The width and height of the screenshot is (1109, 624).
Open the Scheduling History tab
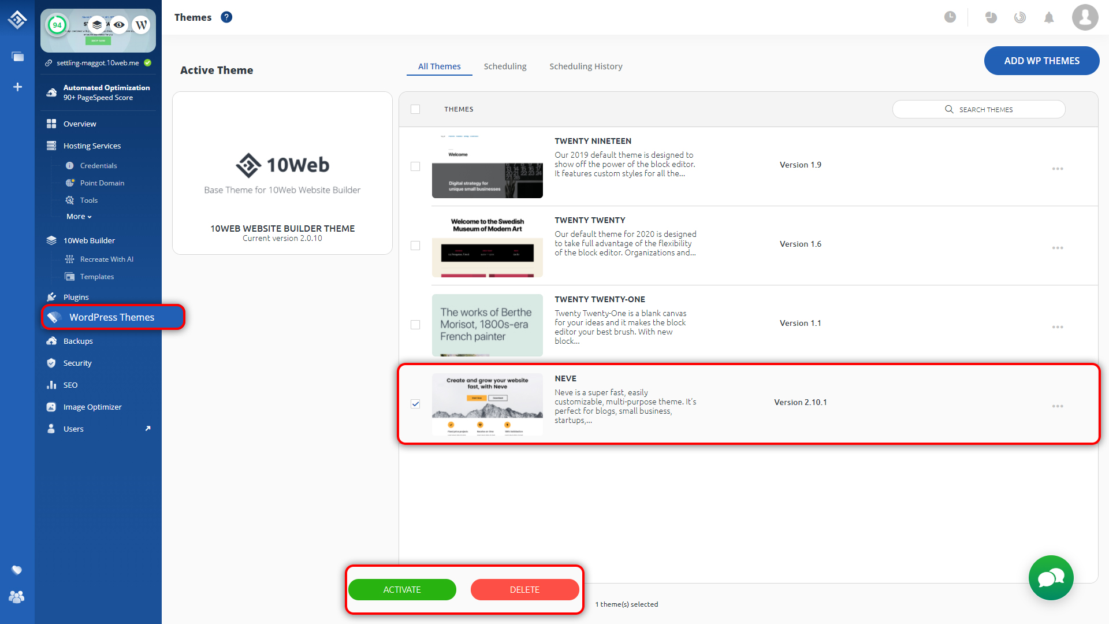pyautogui.click(x=586, y=66)
